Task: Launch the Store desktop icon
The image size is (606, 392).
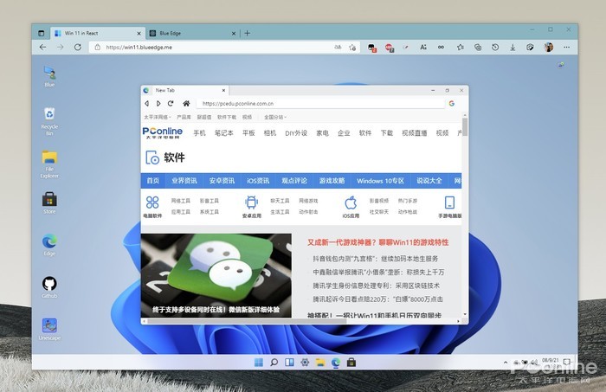Action: coord(49,202)
